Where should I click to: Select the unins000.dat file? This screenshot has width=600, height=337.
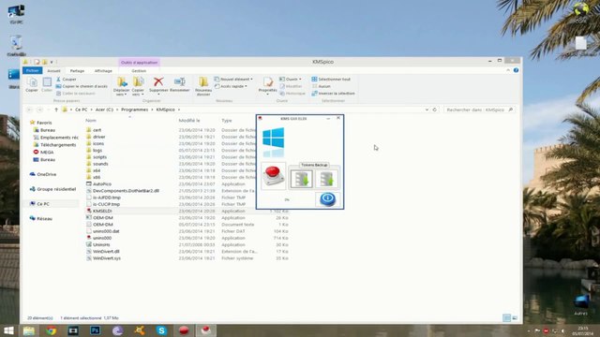click(x=102, y=231)
